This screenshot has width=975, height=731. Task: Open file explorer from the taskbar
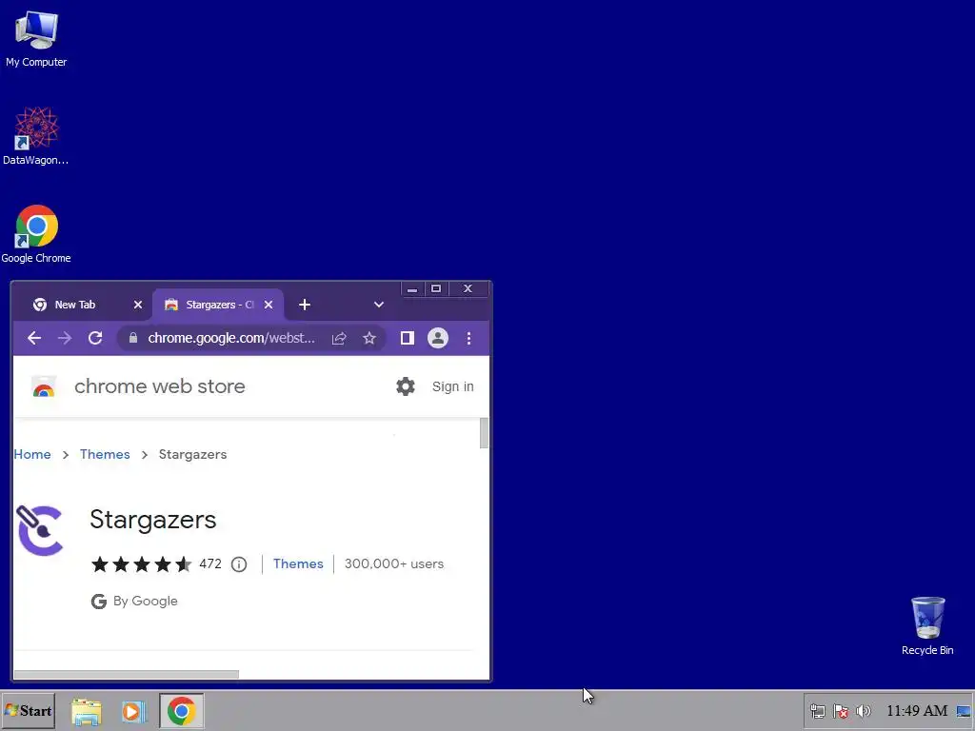tap(87, 711)
